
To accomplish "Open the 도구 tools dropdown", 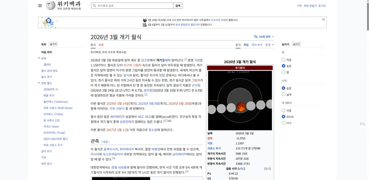I will point(270,45).
